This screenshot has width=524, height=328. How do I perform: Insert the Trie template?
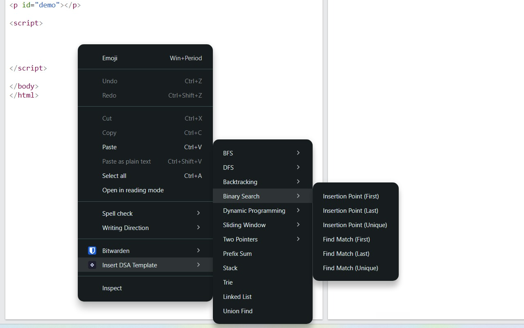click(x=263, y=282)
